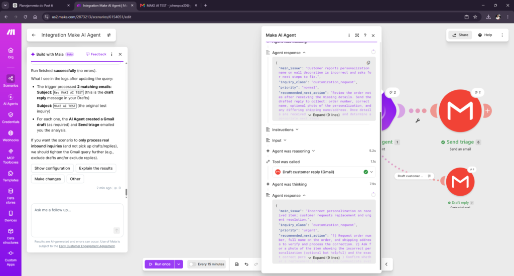
Task: Click the browser address bar URL
Action: (91, 17)
